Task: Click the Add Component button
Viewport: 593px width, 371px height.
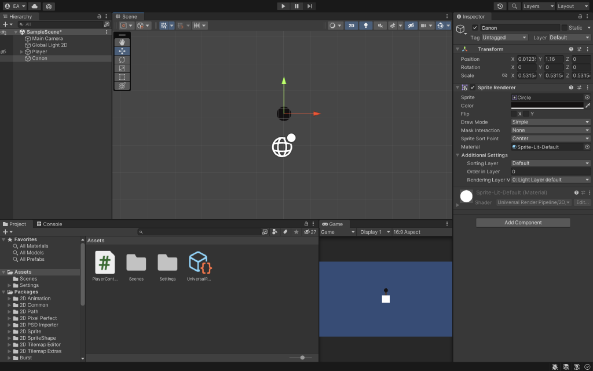Action: click(522, 223)
